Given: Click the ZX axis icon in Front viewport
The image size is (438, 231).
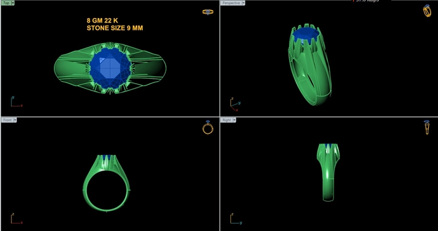Looking at the screenshot, I should click(x=16, y=219).
